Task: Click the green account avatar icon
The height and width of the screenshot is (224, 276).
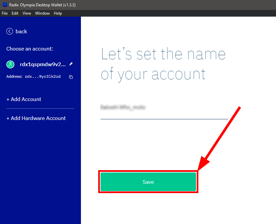Action: pyautogui.click(x=11, y=64)
